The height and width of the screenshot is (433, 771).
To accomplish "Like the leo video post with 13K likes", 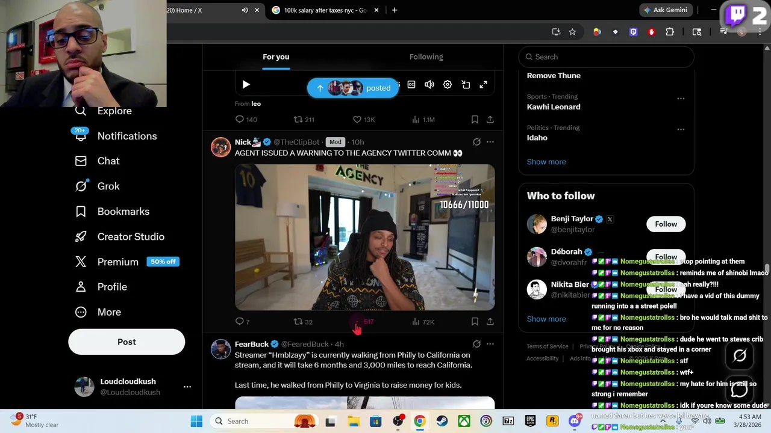I will pos(364,120).
